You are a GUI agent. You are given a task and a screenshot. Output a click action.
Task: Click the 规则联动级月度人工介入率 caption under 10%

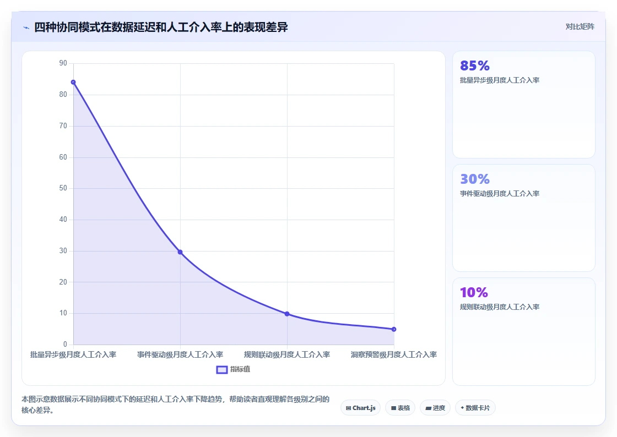tap(499, 307)
